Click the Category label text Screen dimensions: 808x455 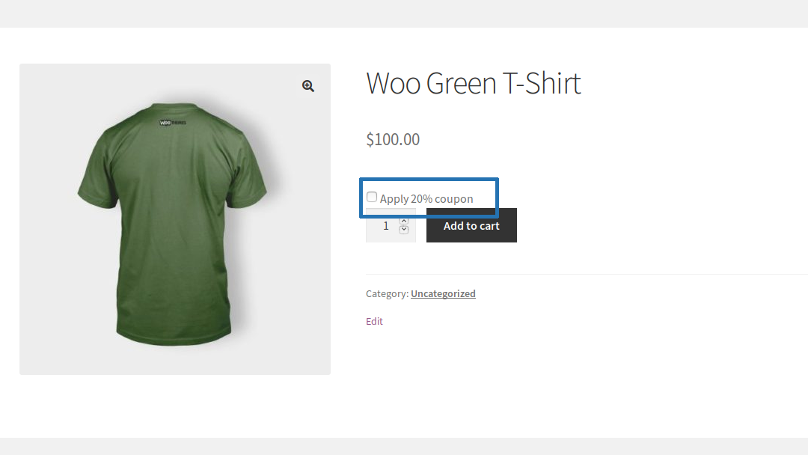click(386, 293)
